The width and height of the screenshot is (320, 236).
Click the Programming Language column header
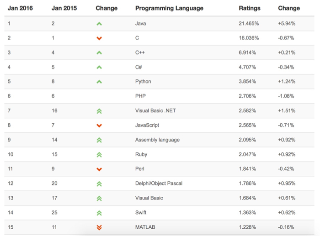click(169, 8)
